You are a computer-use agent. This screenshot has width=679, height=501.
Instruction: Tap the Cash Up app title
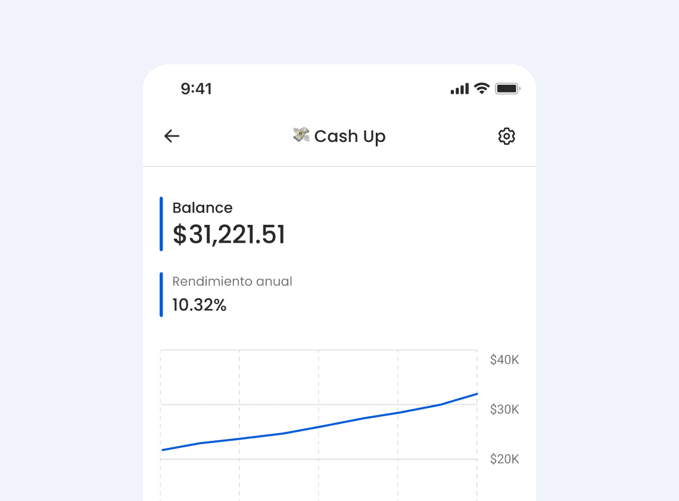[x=350, y=136]
